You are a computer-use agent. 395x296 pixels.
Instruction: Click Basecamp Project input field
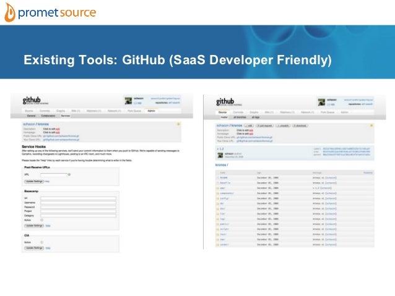pyautogui.click(x=79, y=211)
